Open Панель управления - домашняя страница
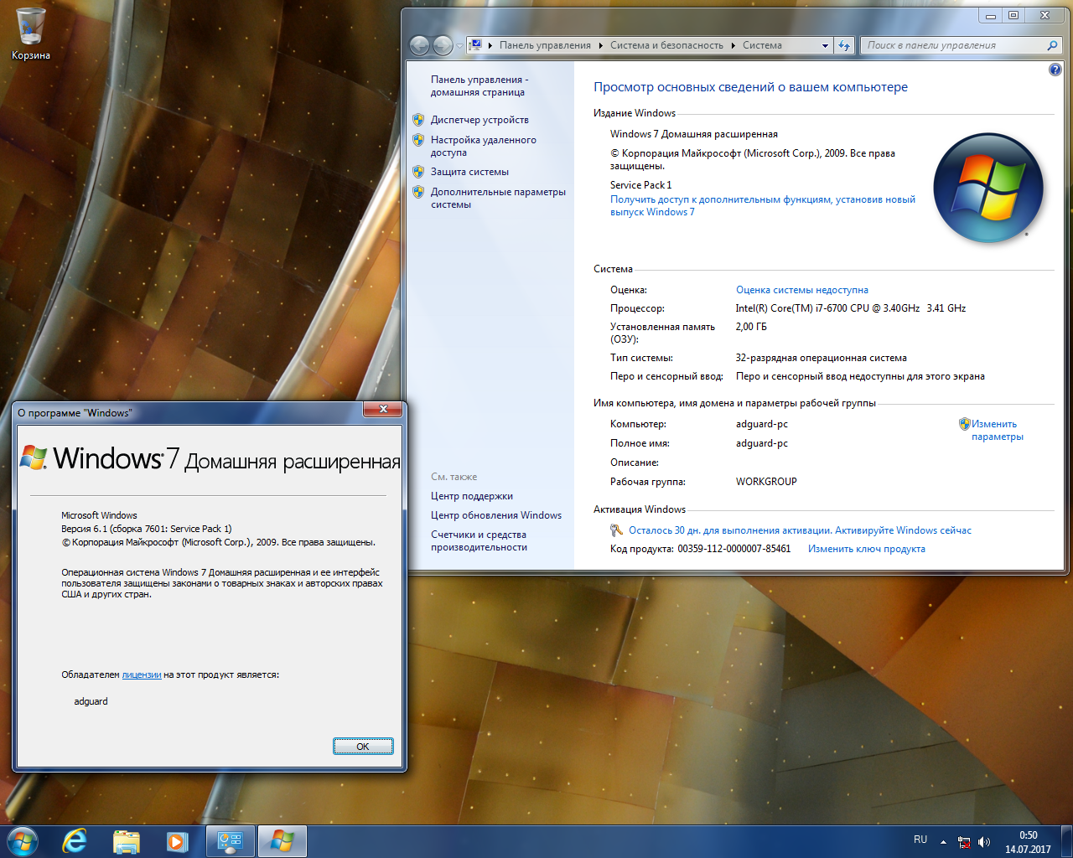The image size is (1073, 858). click(479, 85)
